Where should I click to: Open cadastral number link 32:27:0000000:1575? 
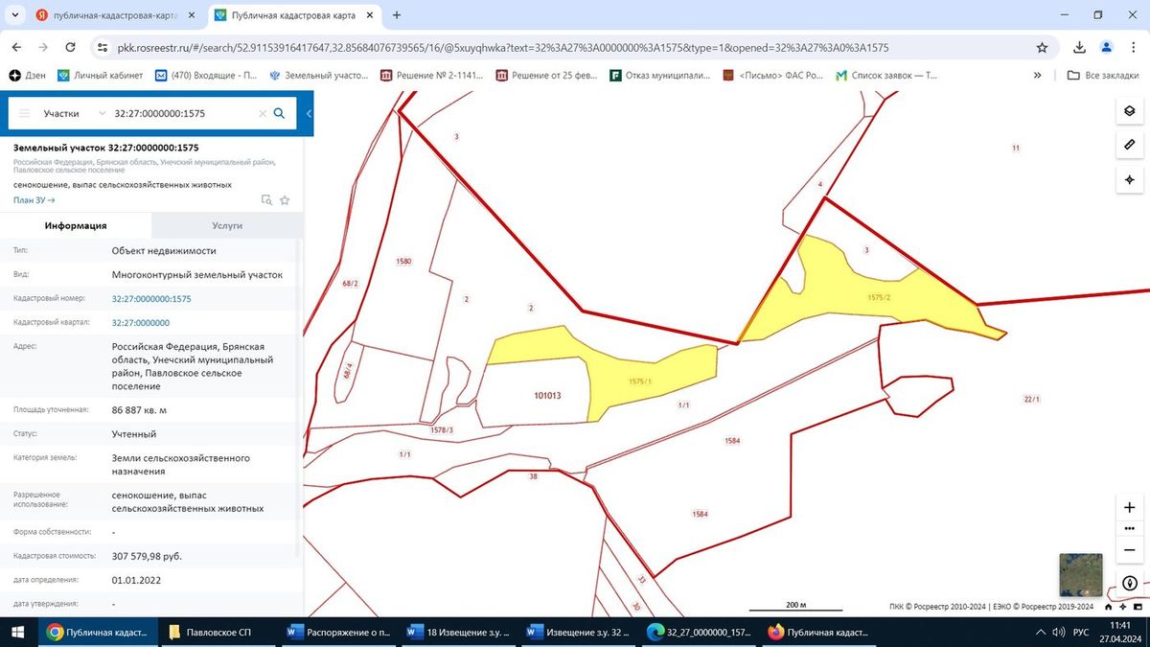tap(151, 299)
